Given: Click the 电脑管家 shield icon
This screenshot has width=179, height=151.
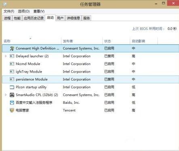Looking at the screenshot, I should pos(12,110).
